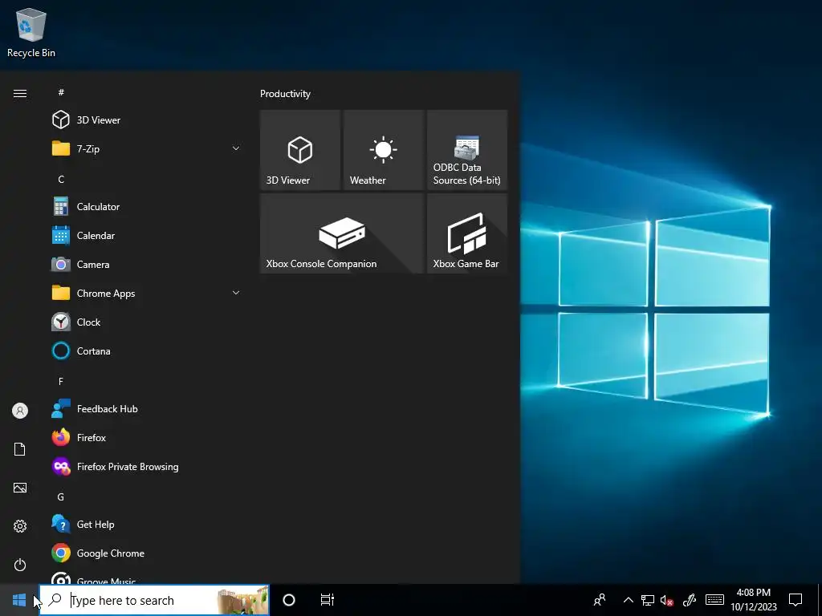Click the 'G' letter group header

[61, 496]
